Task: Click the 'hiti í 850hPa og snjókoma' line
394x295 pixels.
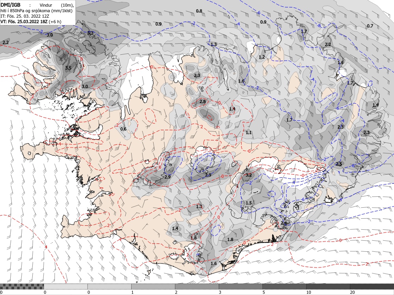Action: 36,11
